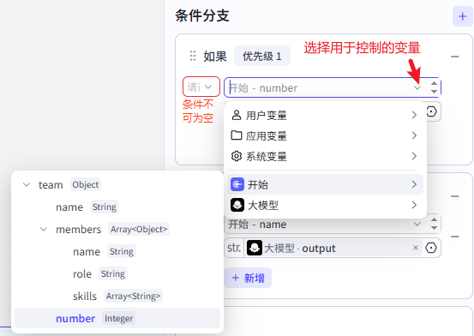Click the 大模型 node icon in menu

click(237, 205)
